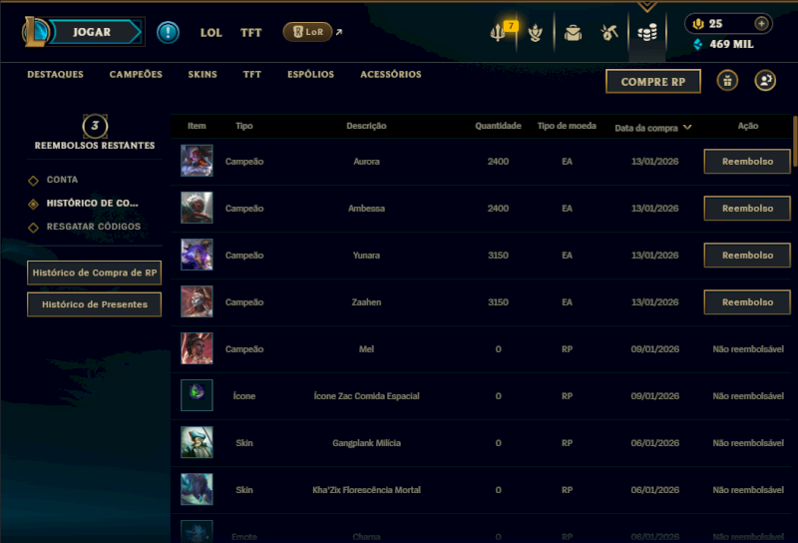Open the Acessórios store tab
The image size is (798, 543).
(391, 75)
